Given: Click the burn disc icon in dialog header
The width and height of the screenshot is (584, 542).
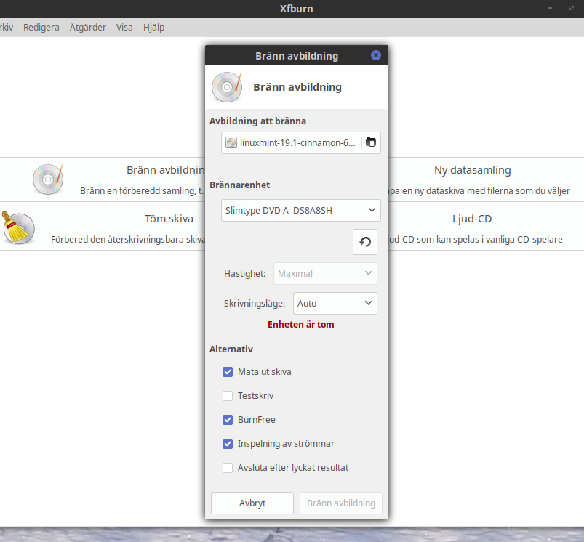Looking at the screenshot, I should 227,87.
